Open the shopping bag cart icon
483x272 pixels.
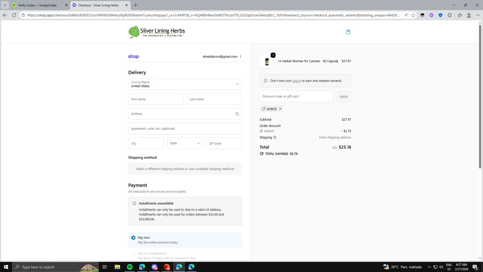pos(348,32)
